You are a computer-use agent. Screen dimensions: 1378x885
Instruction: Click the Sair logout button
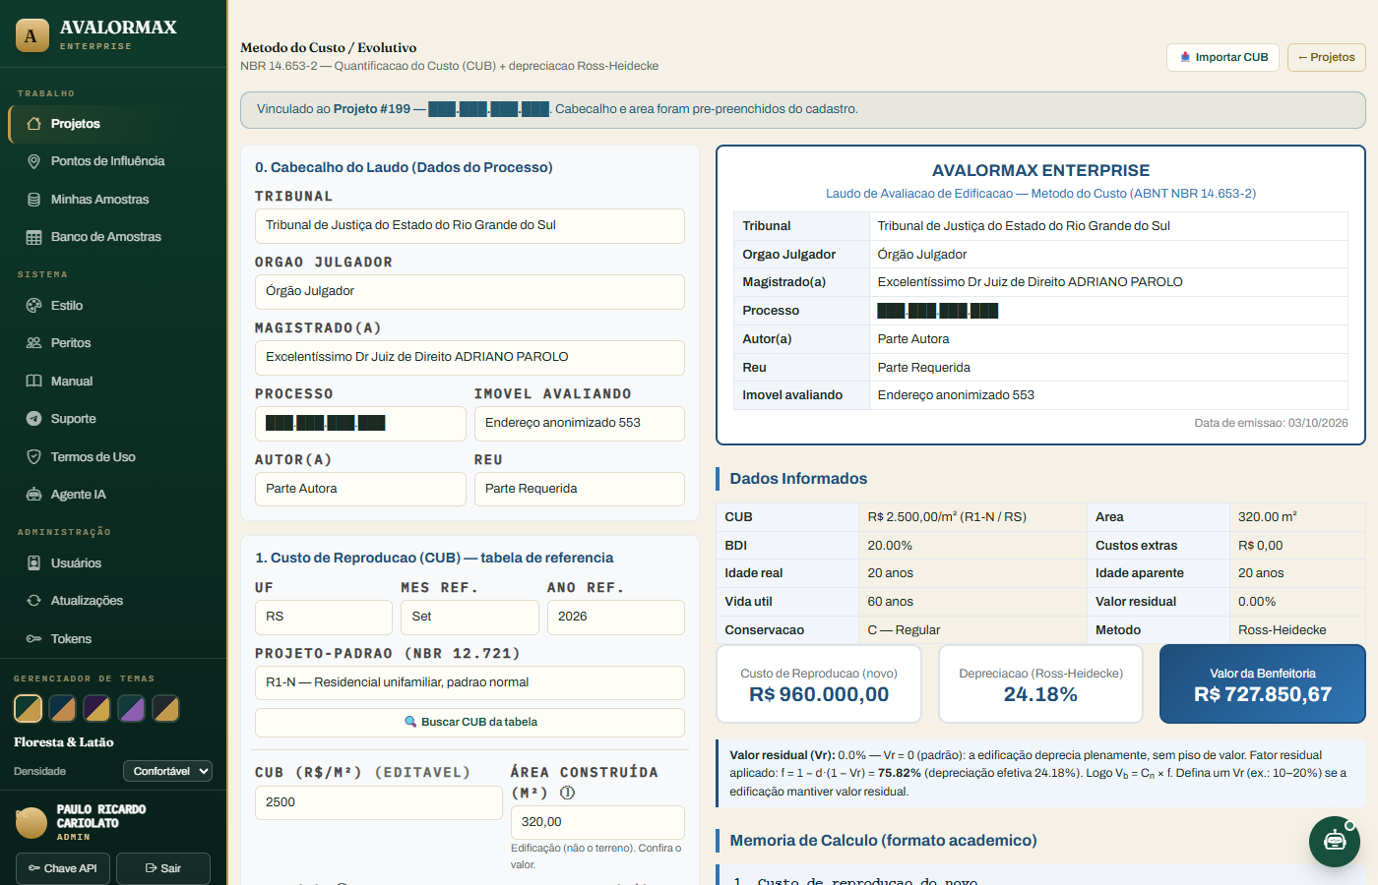163,868
